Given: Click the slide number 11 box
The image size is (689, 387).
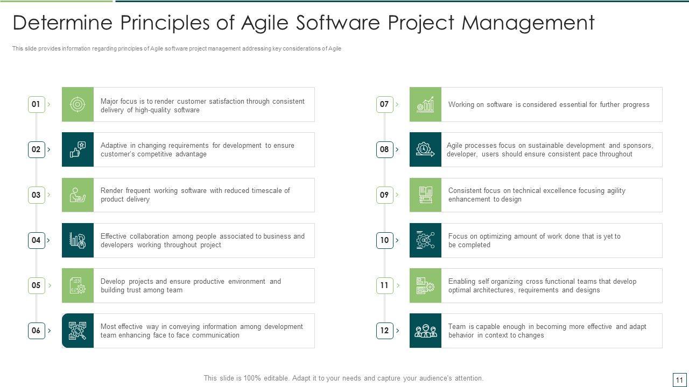Looking at the screenshot, I should [x=679, y=379].
